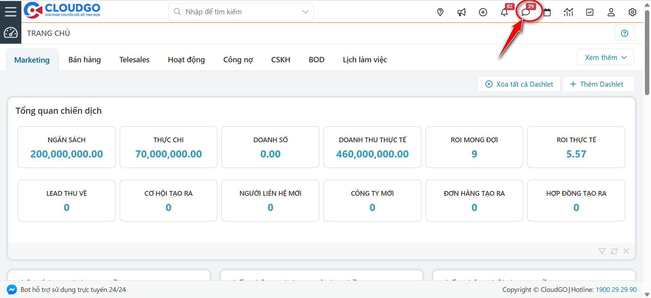
Task: Expand the Xem thêm dropdown
Action: [x=606, y=58]
